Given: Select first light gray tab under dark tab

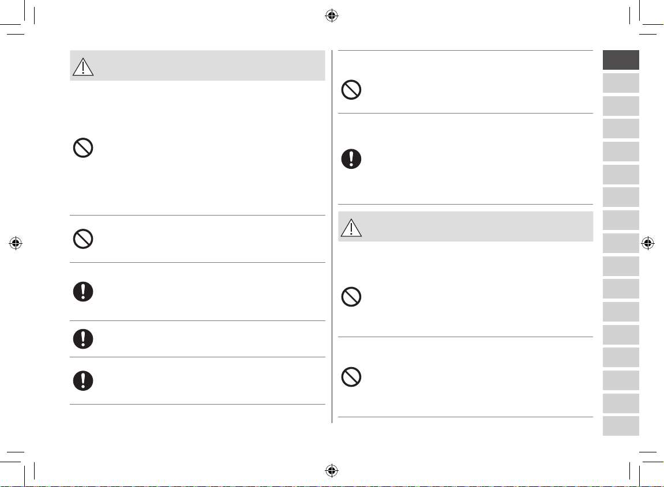Looking at the screenshot, I should pos(621,83).
